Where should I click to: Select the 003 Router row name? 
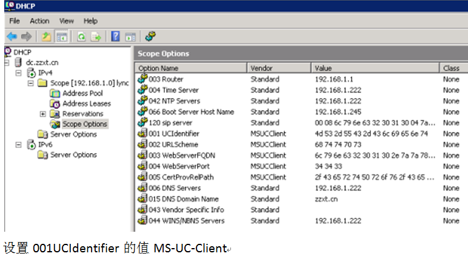[166, 79]
